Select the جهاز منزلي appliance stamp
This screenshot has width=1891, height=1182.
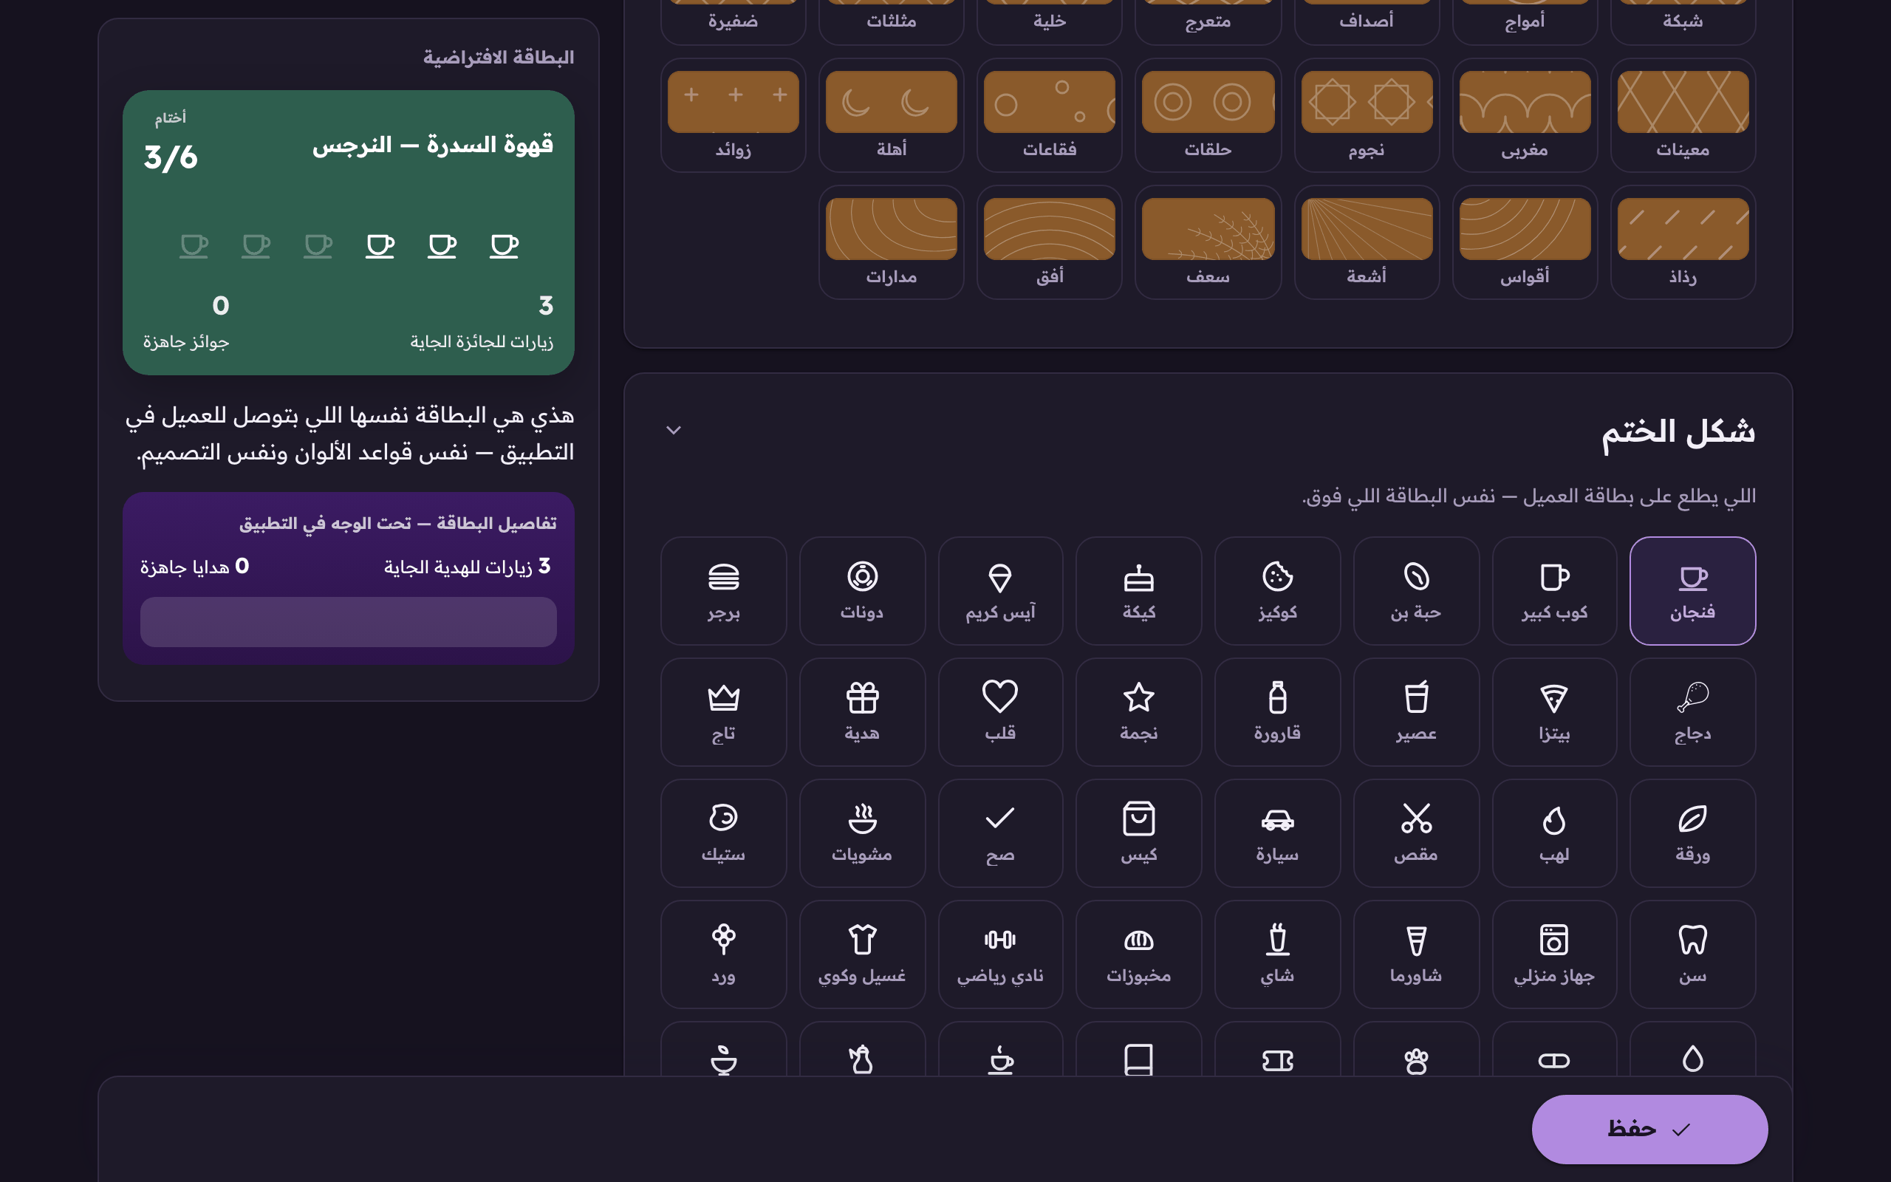click(x=1554, y=954)
